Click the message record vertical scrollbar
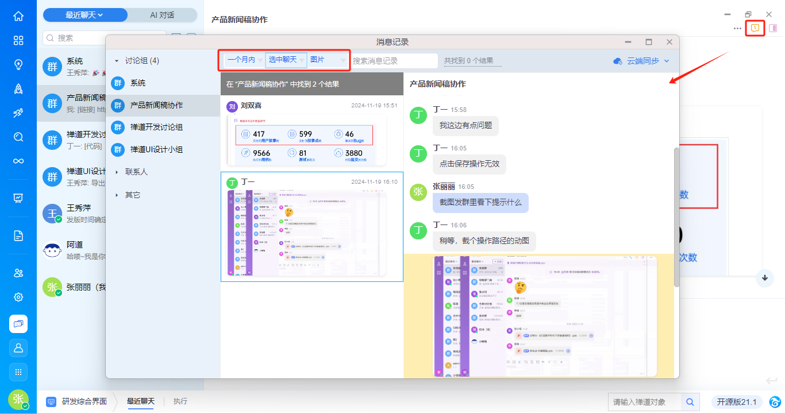Viewport: 785px width, 414px height. pos(676,217)
